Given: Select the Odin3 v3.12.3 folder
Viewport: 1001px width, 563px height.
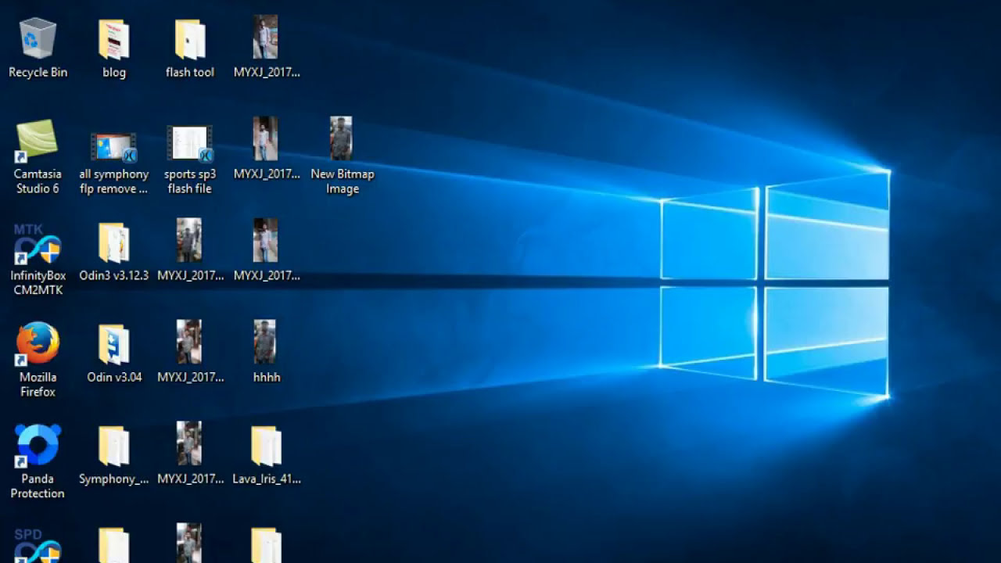Looking at the screenshot, I should [114, 242].
